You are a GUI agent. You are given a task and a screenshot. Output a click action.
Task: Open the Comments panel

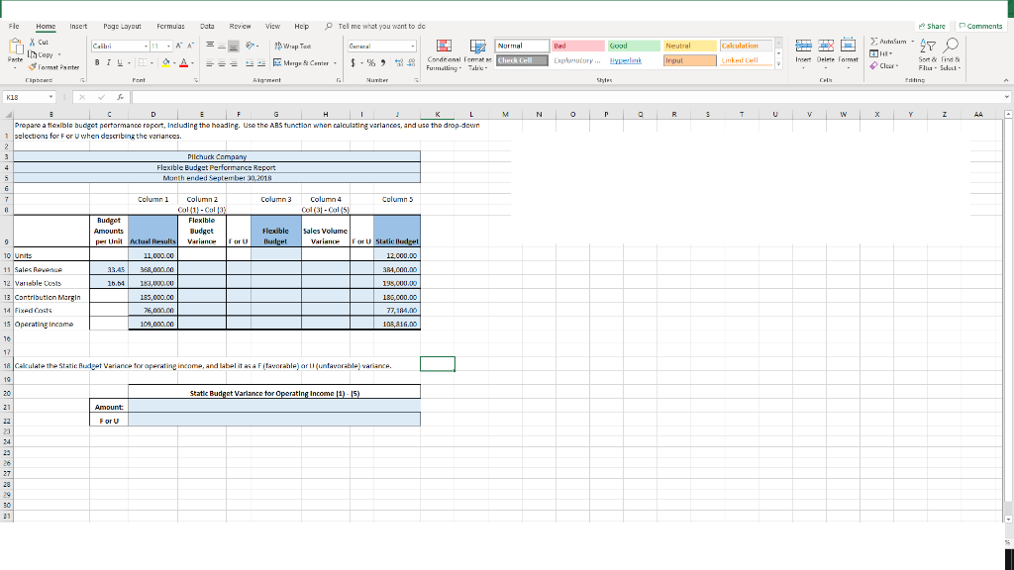tap(983, 26)
